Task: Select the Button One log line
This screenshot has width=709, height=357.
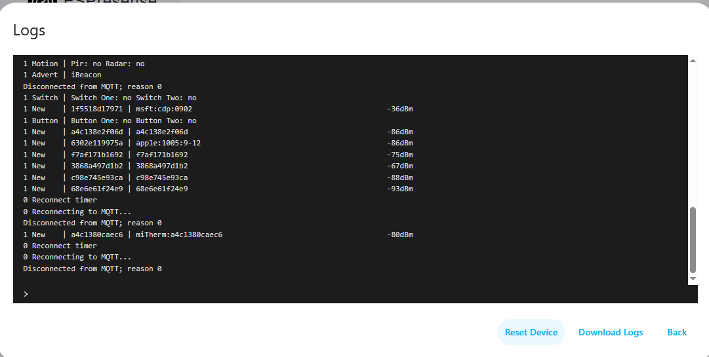Action: coord(110,121)
